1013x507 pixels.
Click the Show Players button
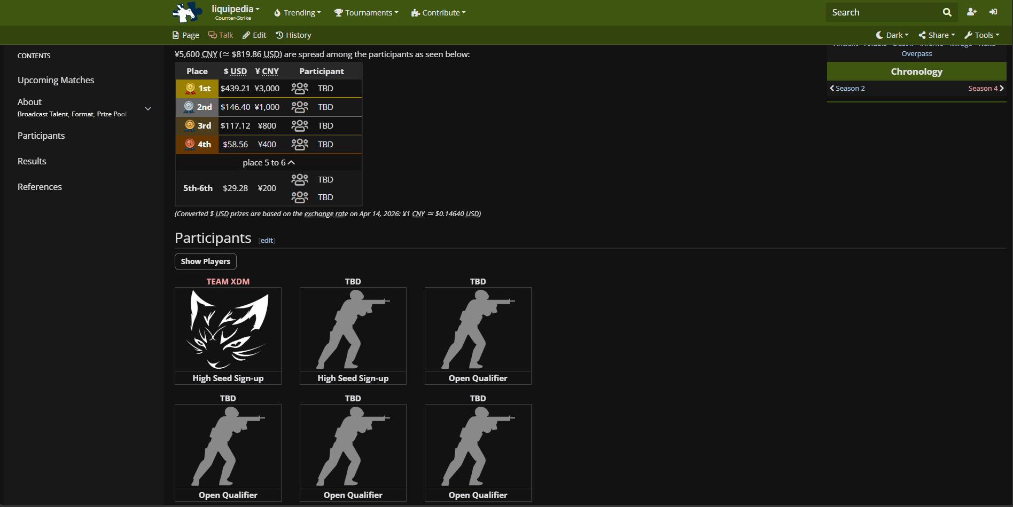pyautogui.click(x=206, y=262)
